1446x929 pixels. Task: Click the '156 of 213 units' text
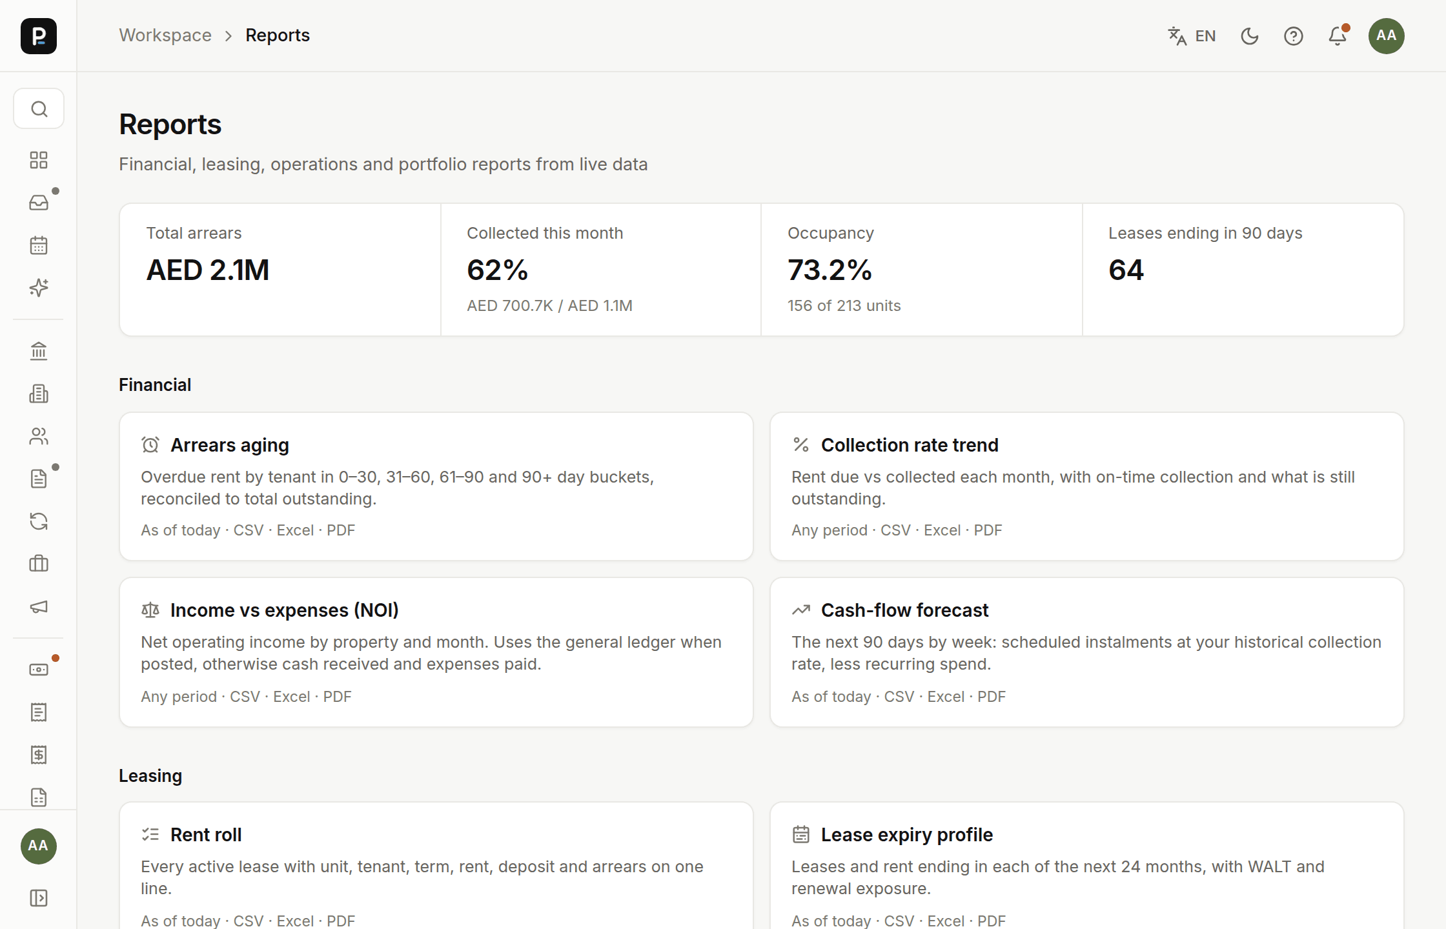(844, 306)
